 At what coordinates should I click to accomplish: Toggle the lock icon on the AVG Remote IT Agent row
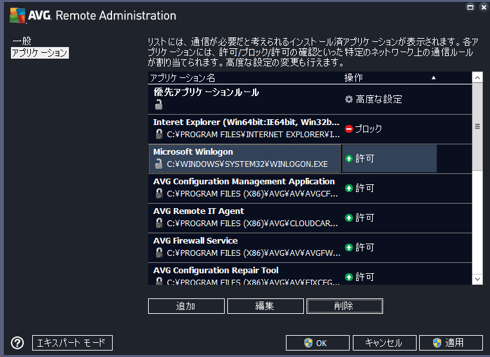pyautogui.click(x=159, y=223)
